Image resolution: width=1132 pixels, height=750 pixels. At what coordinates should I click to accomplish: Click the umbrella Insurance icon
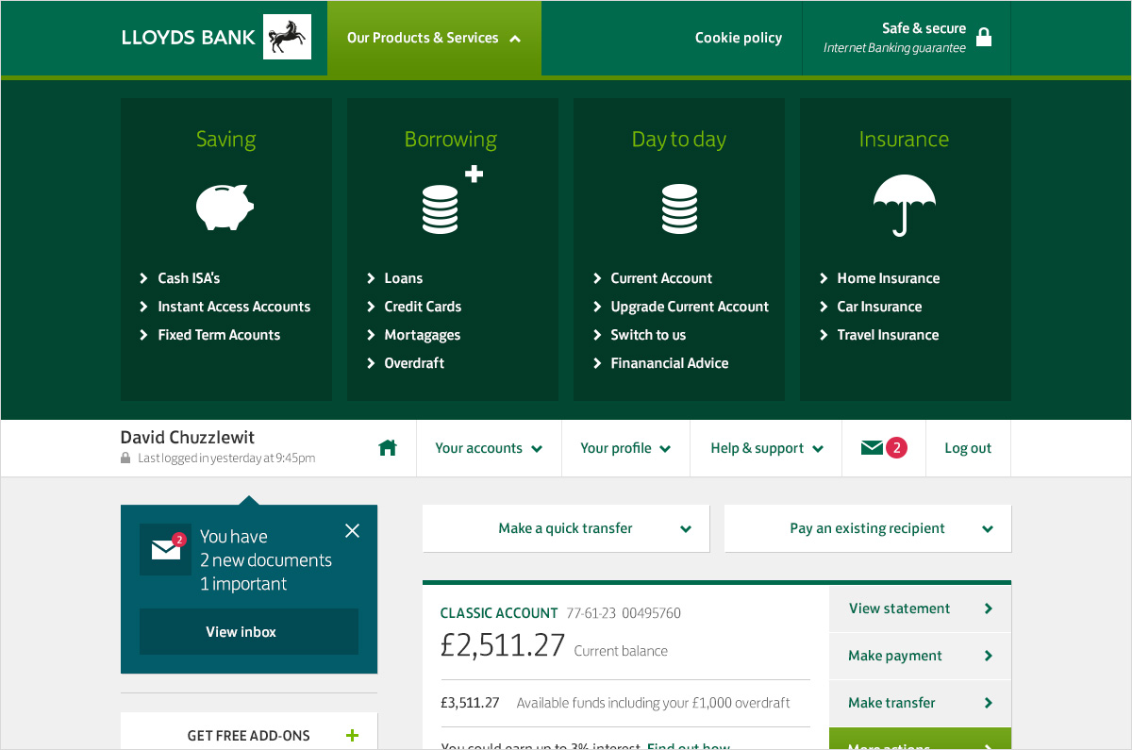[x=904, y=205]
